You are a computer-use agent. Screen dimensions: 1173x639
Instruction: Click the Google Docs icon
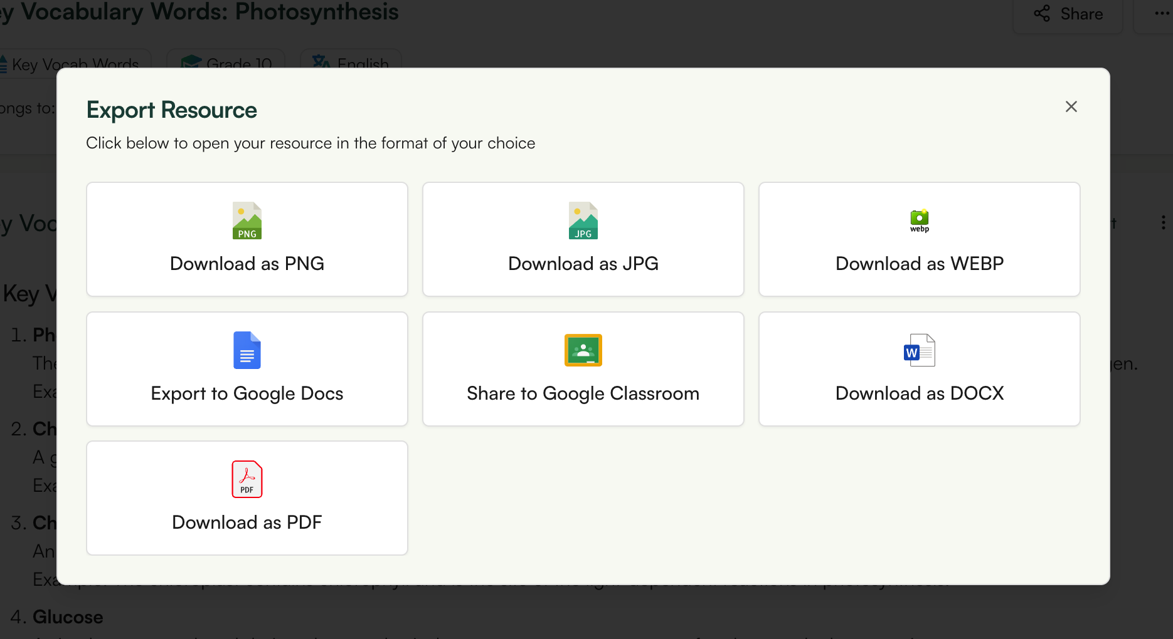click(x=247, y=350)
